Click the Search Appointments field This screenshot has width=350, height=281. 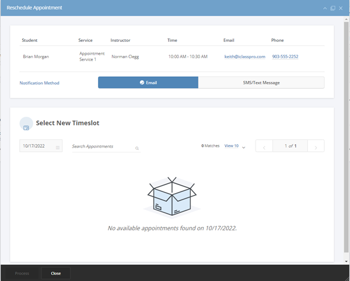[x=106, y=147]
